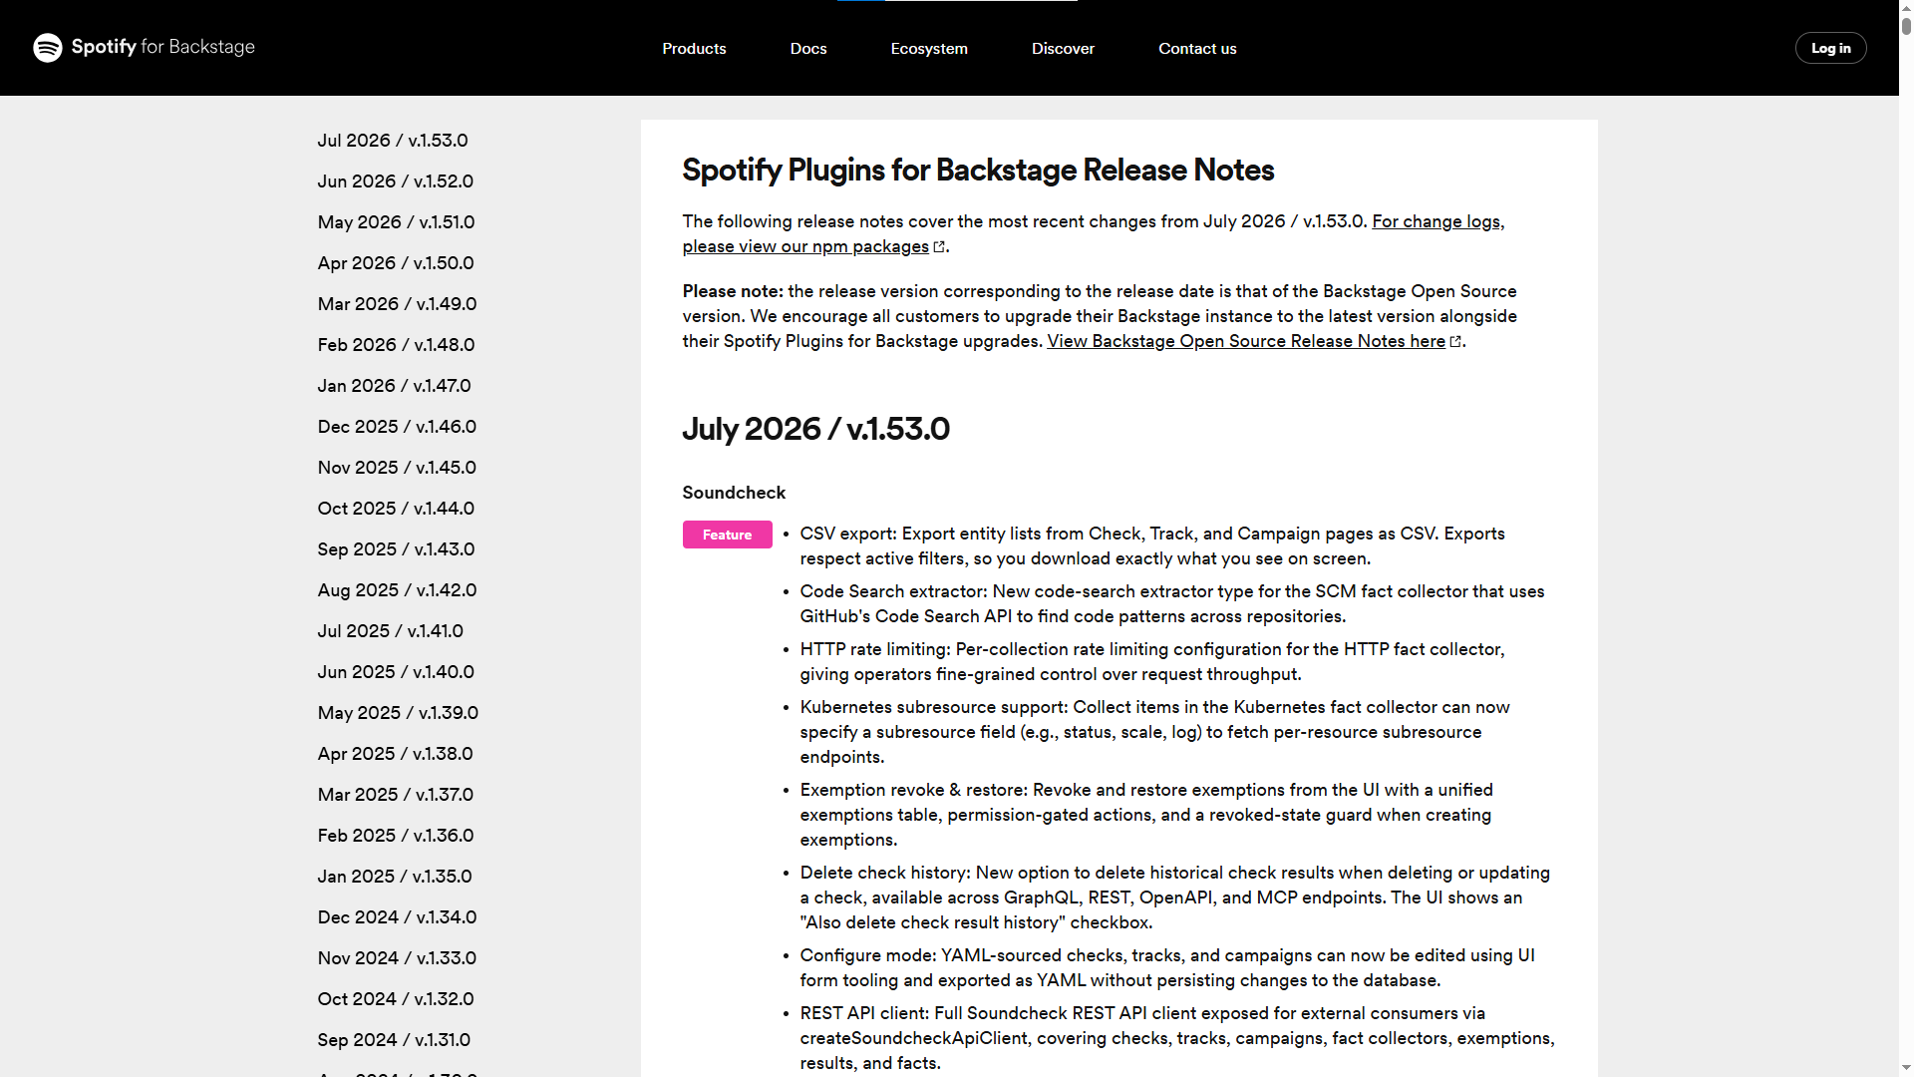Click the Soundcheck section heading
1914x1077 pixels.
tap(734, 493)
